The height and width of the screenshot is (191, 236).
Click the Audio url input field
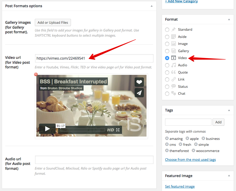click(94, 160)
